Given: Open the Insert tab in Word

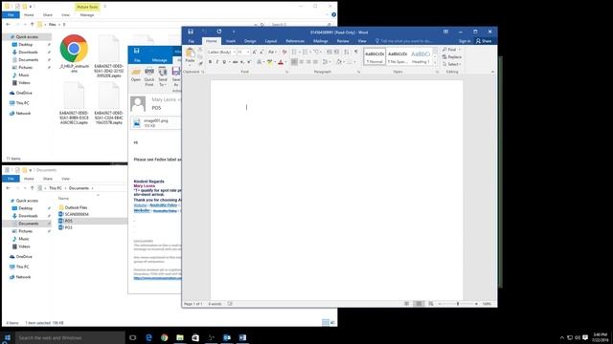Looking at the screenshot, I should point(231,41).
